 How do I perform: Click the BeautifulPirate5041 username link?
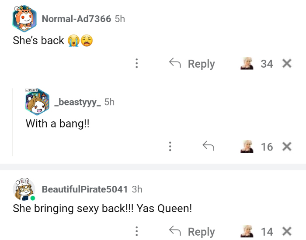[84, 189]
